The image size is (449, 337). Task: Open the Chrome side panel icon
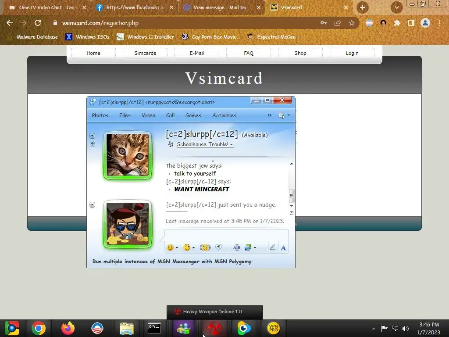pos(411,23)
